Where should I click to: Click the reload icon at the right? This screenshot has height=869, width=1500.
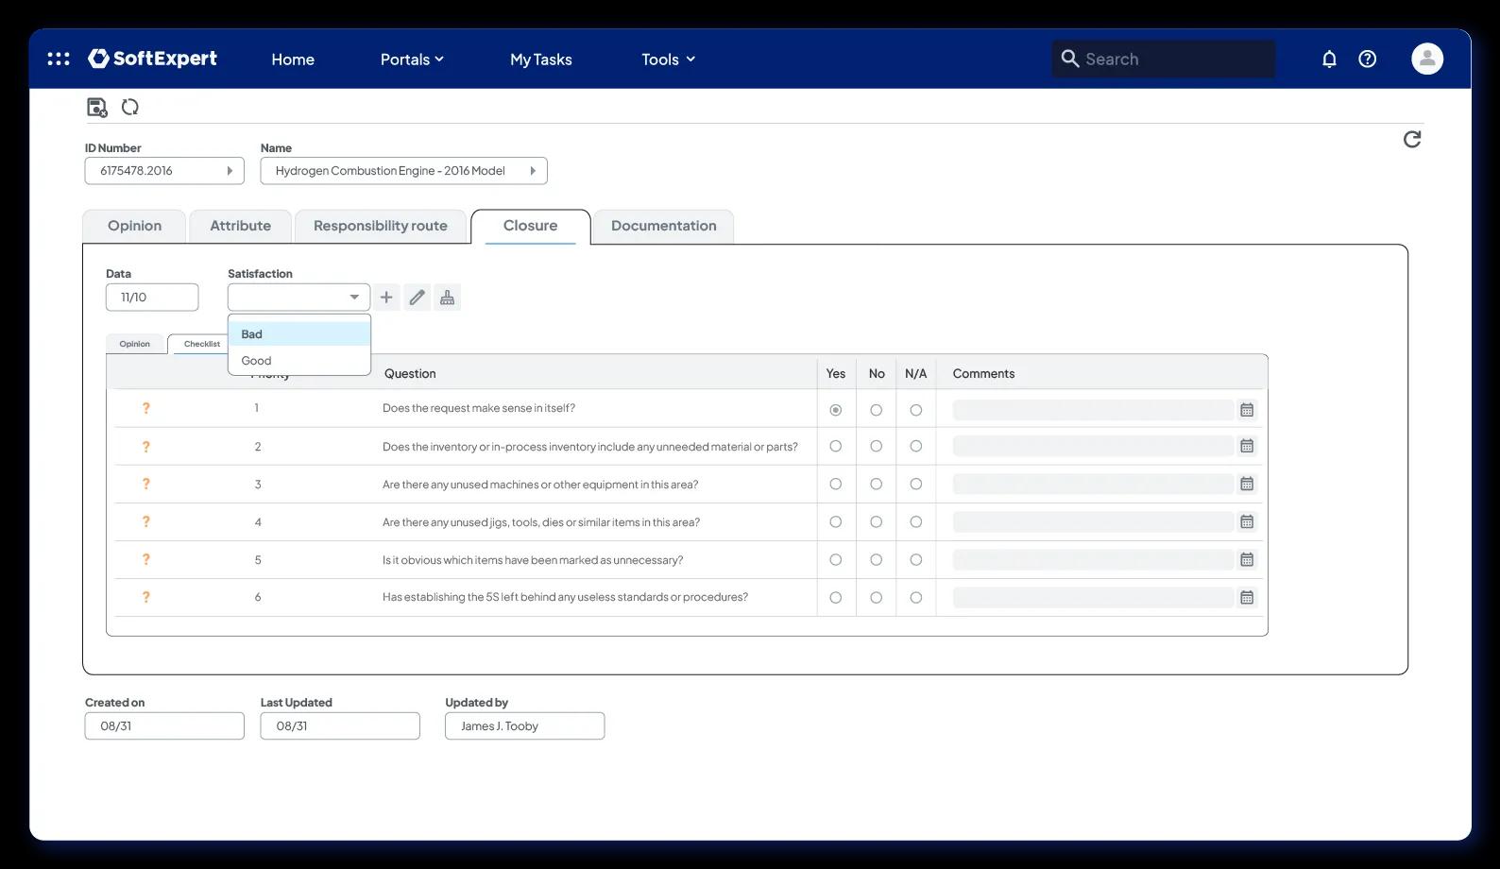pyautogui.click(x=1412, y=140)
